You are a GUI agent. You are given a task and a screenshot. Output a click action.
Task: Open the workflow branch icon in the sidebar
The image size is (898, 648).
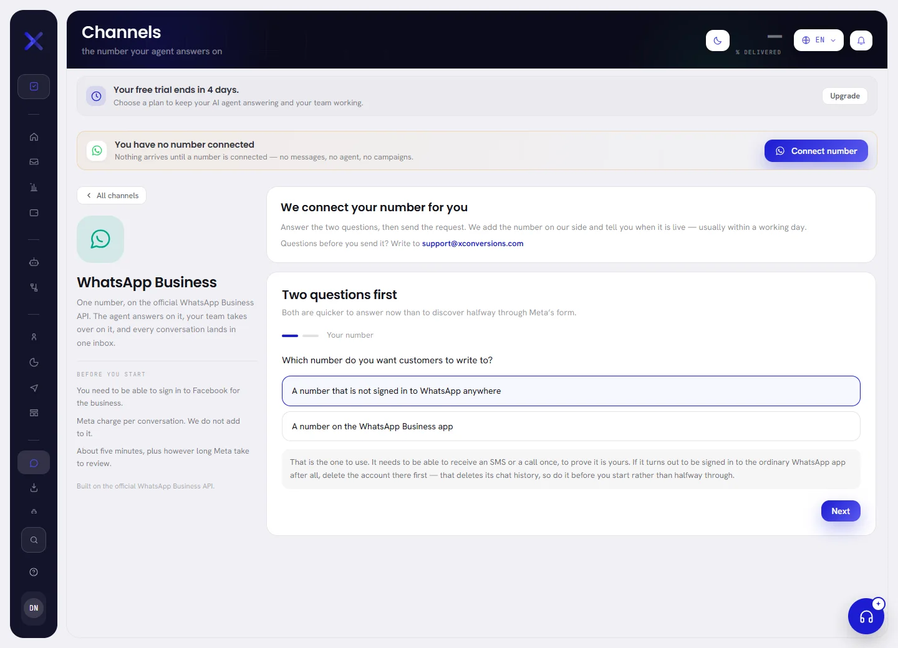[x=34, y=287]
